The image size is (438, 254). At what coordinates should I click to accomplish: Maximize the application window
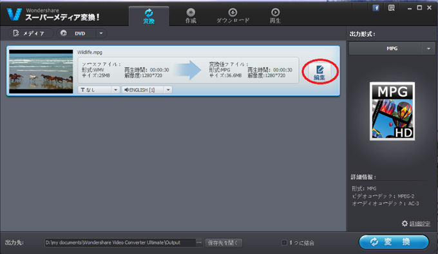(x=419, y=8)
